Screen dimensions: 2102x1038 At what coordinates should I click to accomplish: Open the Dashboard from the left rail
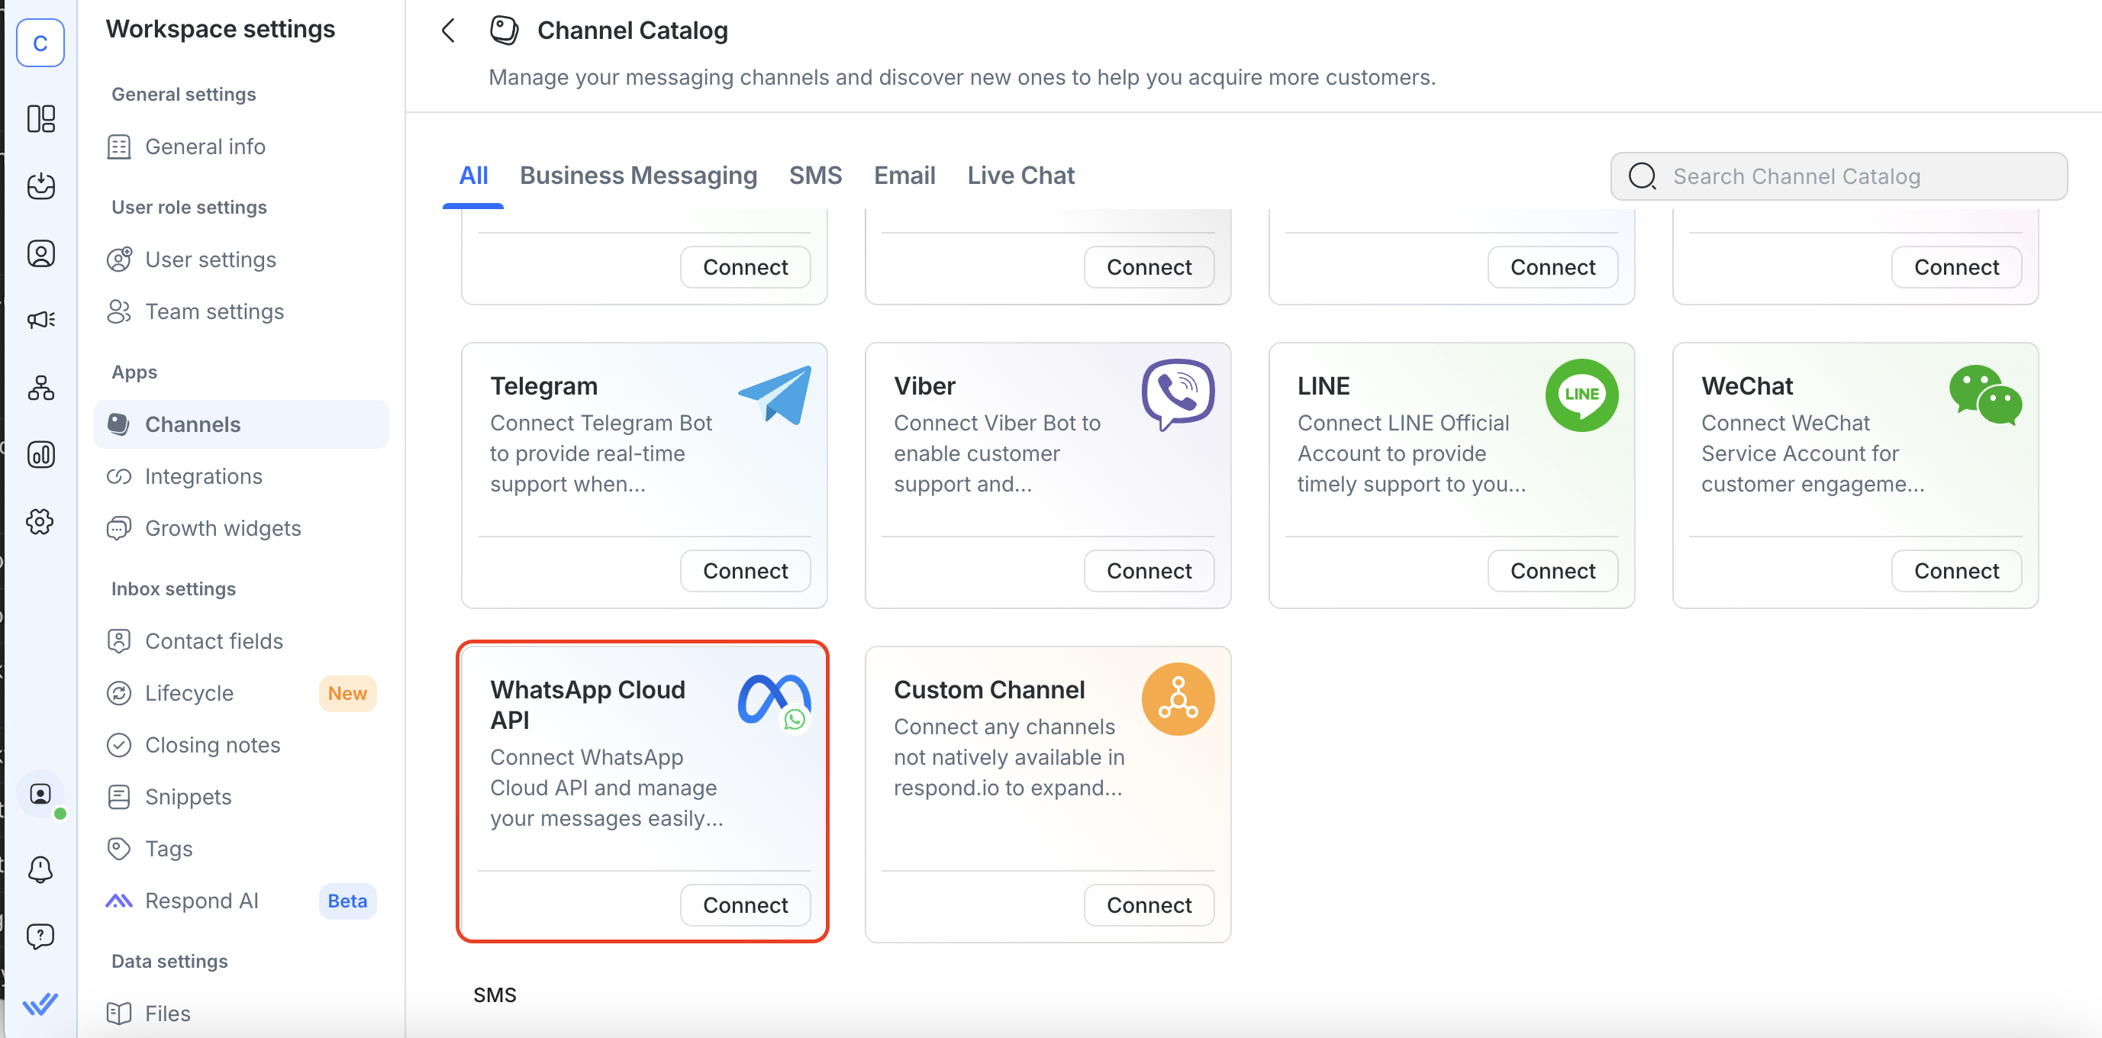40,119
